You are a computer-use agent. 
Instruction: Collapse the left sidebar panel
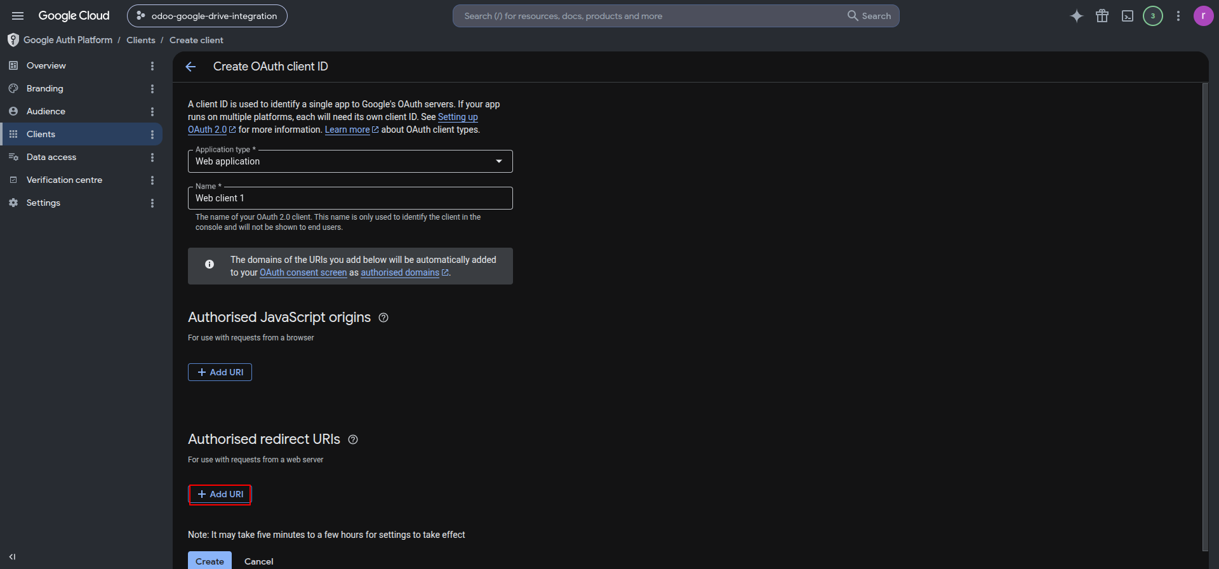coord(12,557)
